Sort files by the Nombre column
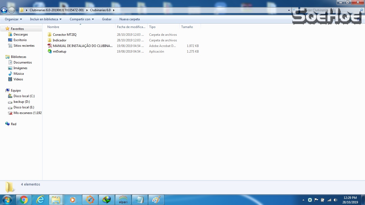This screenshot has width=365, height=205. [x=53, y=27]
